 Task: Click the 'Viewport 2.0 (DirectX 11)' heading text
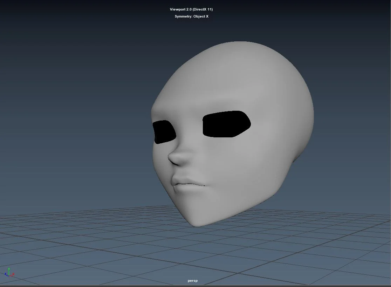[191, 9]
